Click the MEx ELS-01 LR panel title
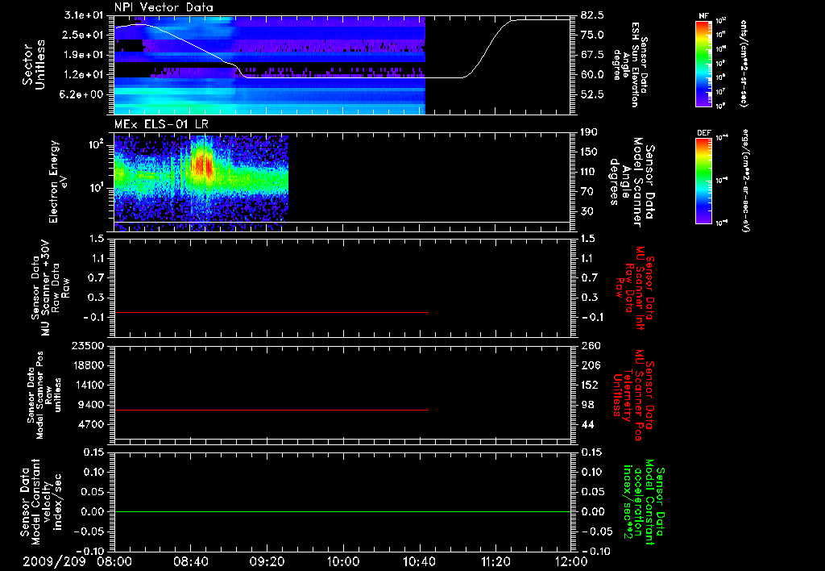This screenshot has width=825, height=571. (161, 124)
